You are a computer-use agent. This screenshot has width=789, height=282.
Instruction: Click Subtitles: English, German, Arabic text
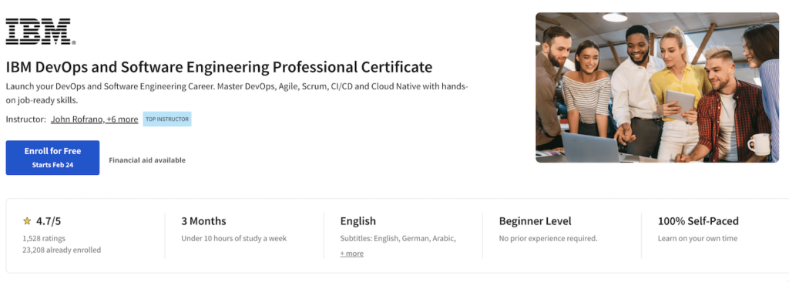click(x=398, y=238)
